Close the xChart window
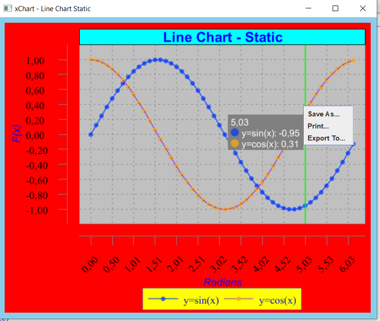The height and width of the screenshot is (321, 380). 363,8
